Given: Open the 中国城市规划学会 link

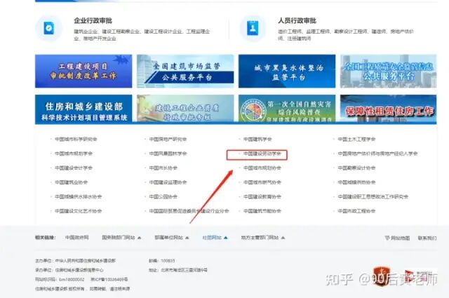Looking at the screenshot, I should coord(74,154).
